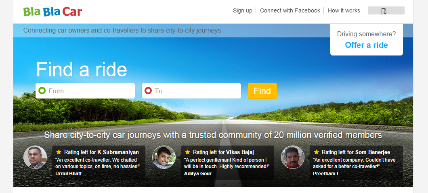Open Aditya Gour's profile photo
The height and width of the screenshot is (193, 428).
point(164,157)
